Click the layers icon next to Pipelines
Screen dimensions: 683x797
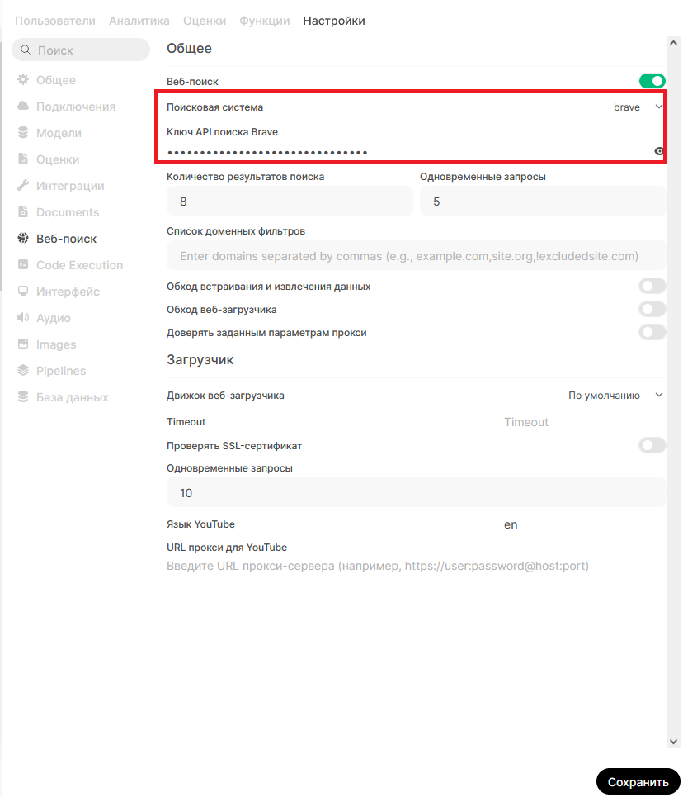coord(23,371)
